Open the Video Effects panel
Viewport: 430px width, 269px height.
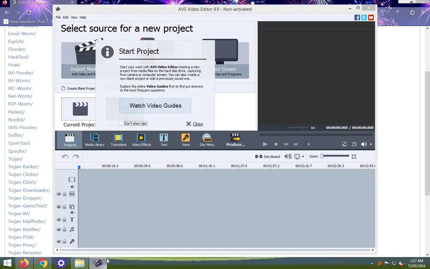pos(141,140)
